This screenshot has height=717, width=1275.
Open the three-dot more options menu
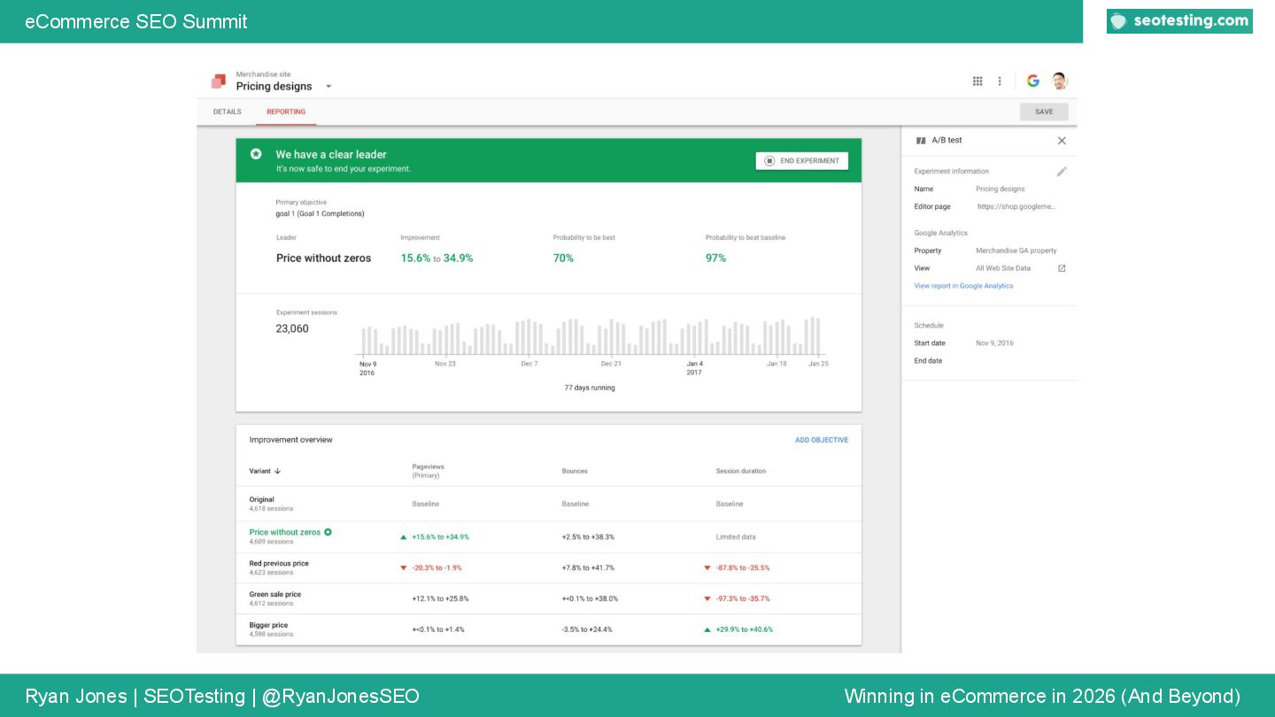point(1000,81)
